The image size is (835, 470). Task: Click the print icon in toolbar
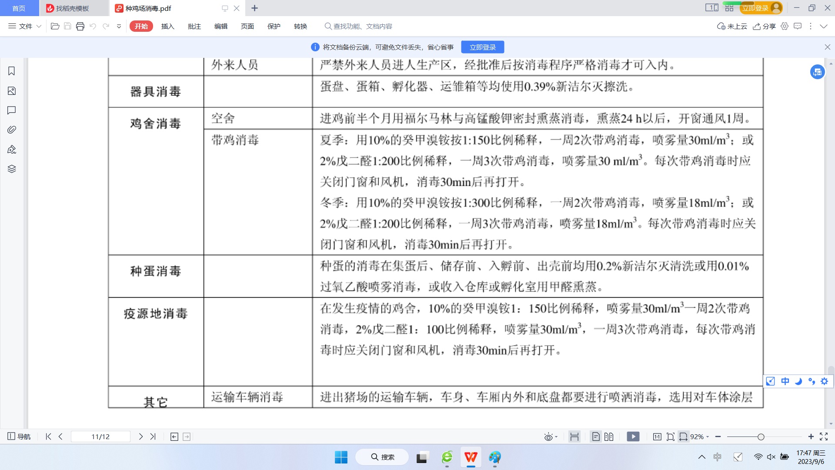coord(80,26)
